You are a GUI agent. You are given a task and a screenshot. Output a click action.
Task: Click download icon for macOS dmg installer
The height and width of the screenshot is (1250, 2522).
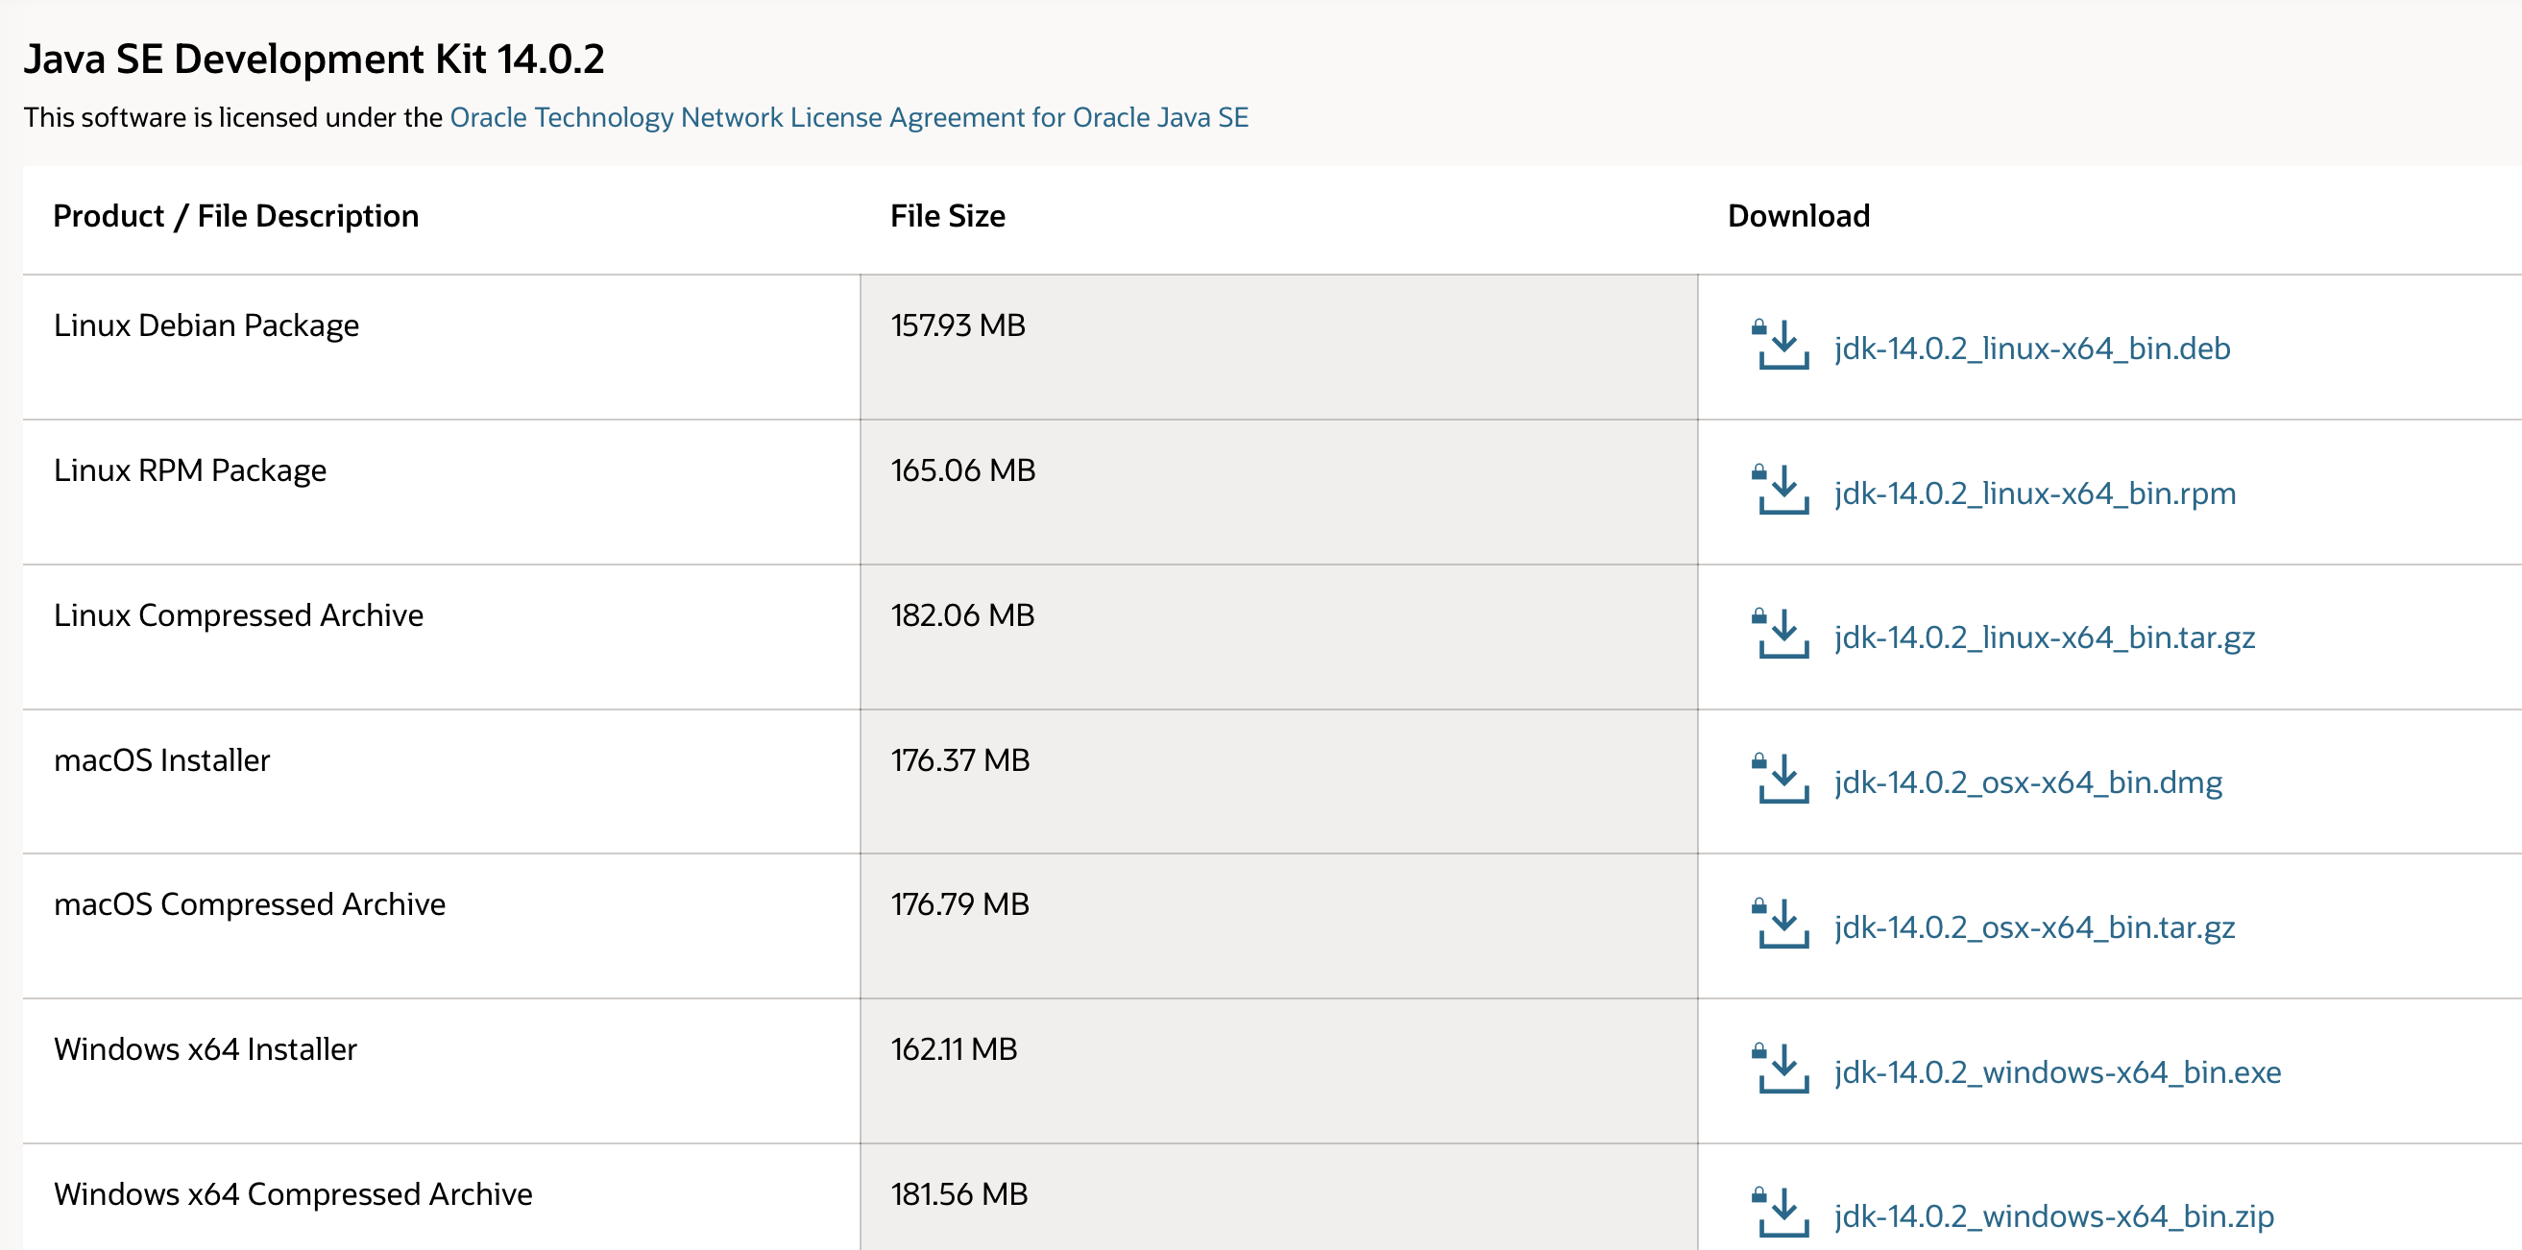pyautogui.click(x=1782, y=781)
